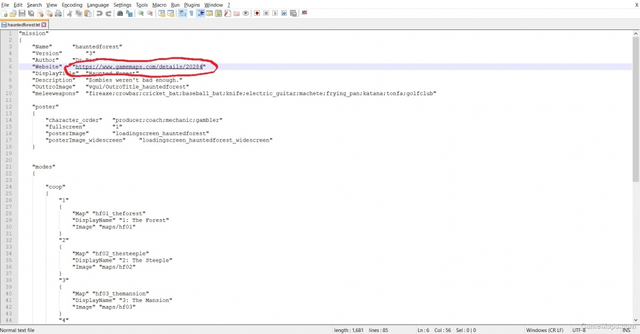The width and height of the screenshot is (640, 334).
Task: Click the Close document toolbar icon
Action: tap(40, 14)
